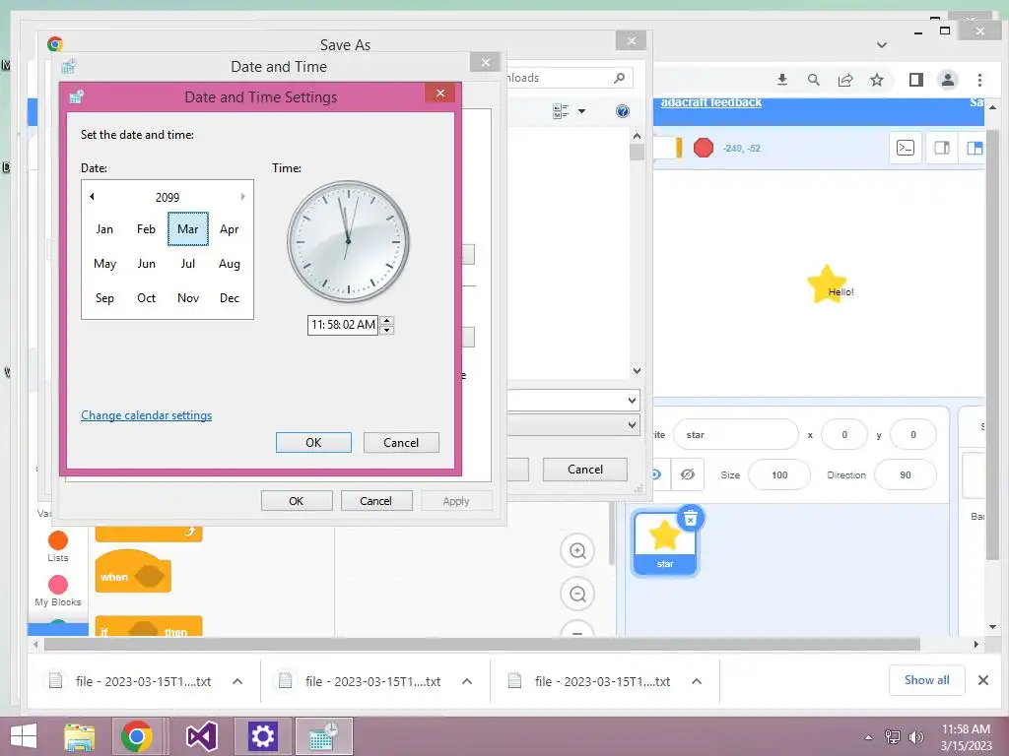Click the star sprite on stage

point(827,283)
